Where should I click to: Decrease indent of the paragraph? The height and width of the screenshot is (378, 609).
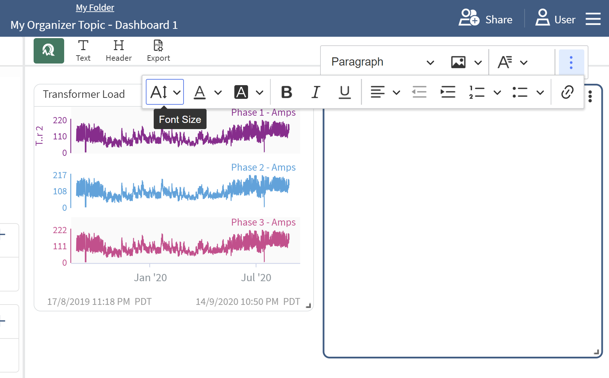click(x=419, y=92)
